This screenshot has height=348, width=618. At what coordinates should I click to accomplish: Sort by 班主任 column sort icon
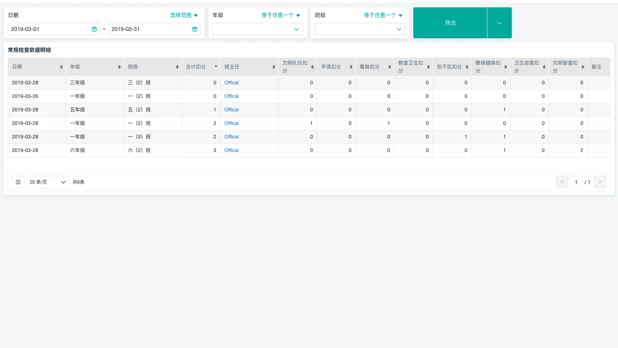[x=274, y=67]
